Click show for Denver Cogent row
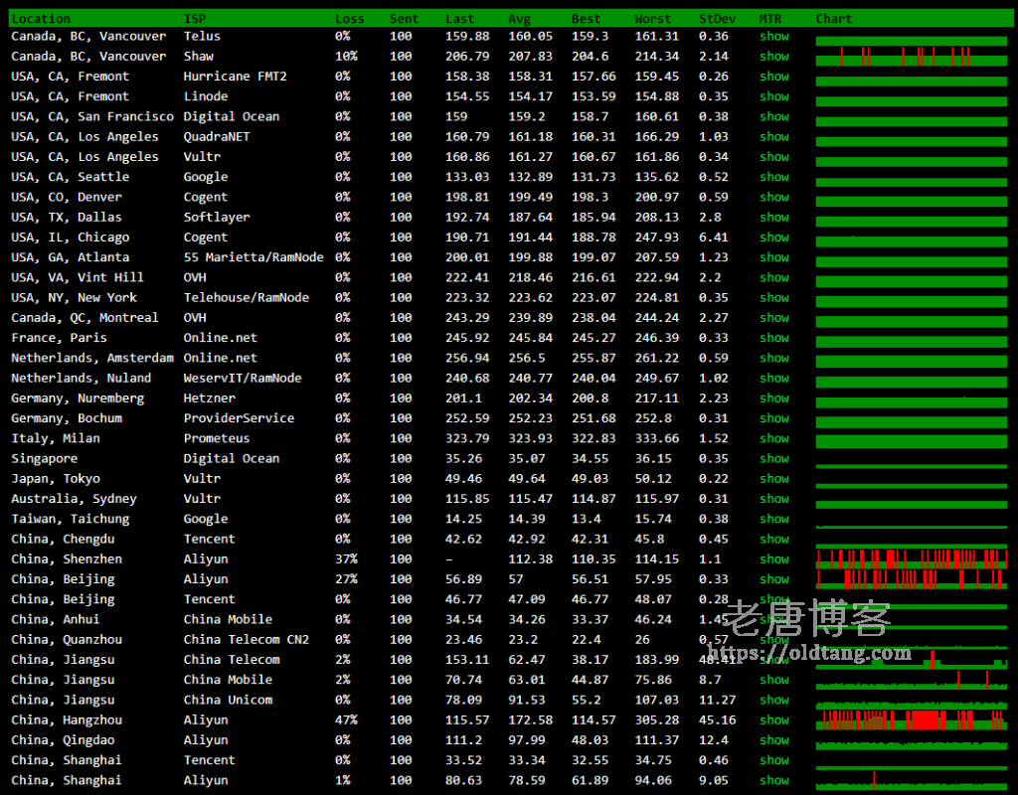The width and height of the screenshot is (1018, 795). coord(773,198)
